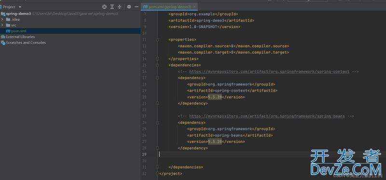Select pom.xml in the project tree
This screenshot has height=180, width=386.
pyautogui.click(x=19, y=31)
